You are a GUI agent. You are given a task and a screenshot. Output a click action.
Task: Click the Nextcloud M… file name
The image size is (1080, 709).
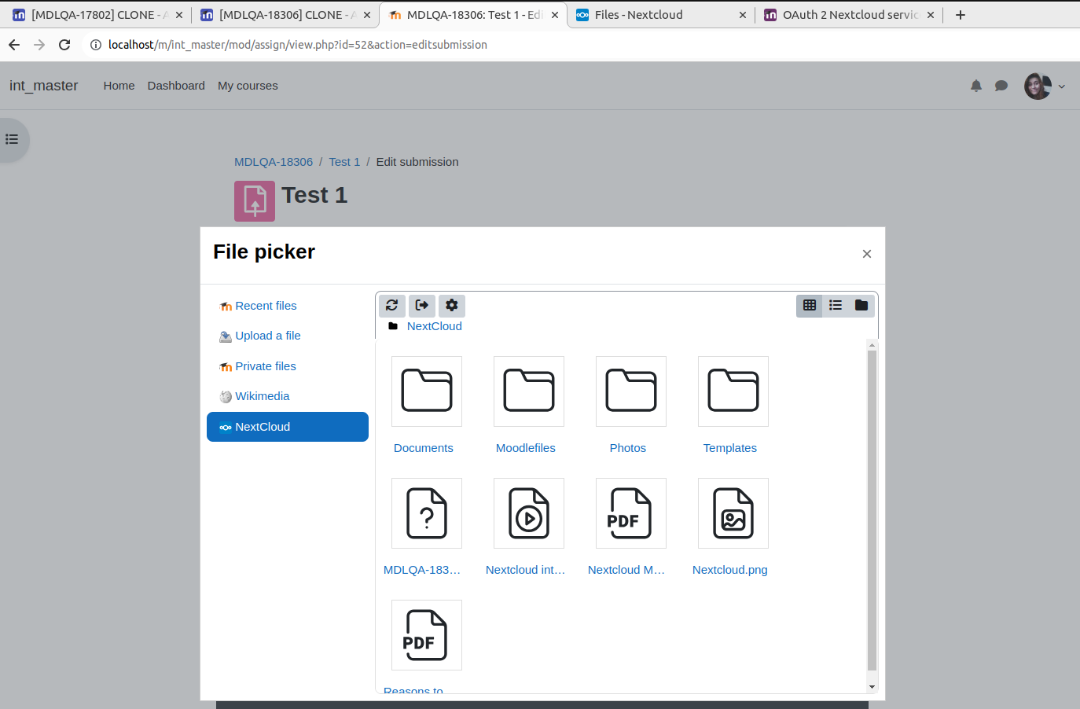pos(626,570)
